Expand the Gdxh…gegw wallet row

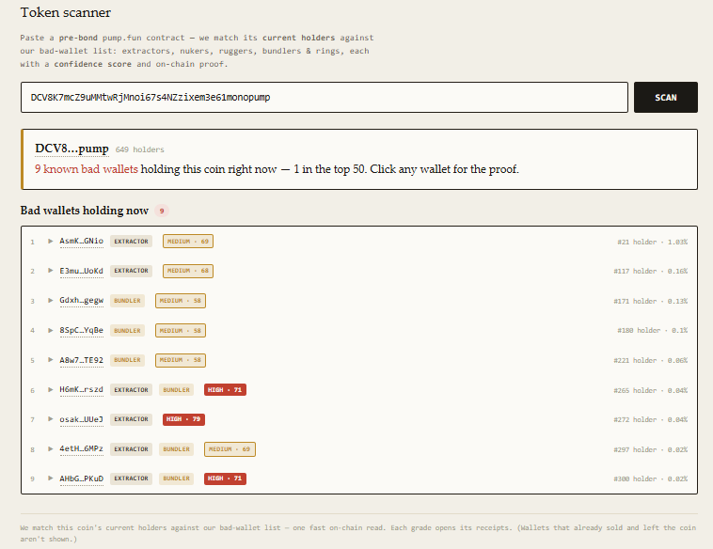pyautogui.click(x=51, y=301)
